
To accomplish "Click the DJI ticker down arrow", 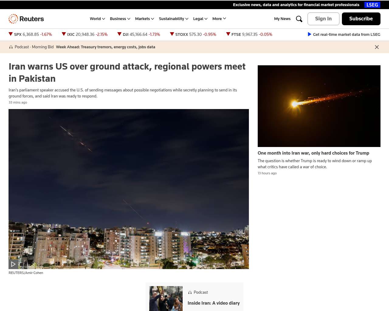I will click(x=119, y=34).
